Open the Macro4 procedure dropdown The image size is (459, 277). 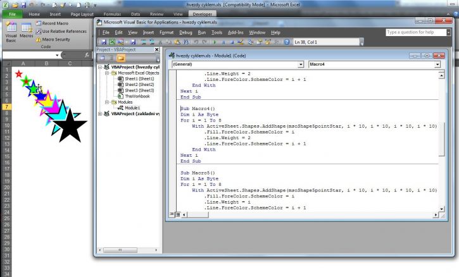437,65
